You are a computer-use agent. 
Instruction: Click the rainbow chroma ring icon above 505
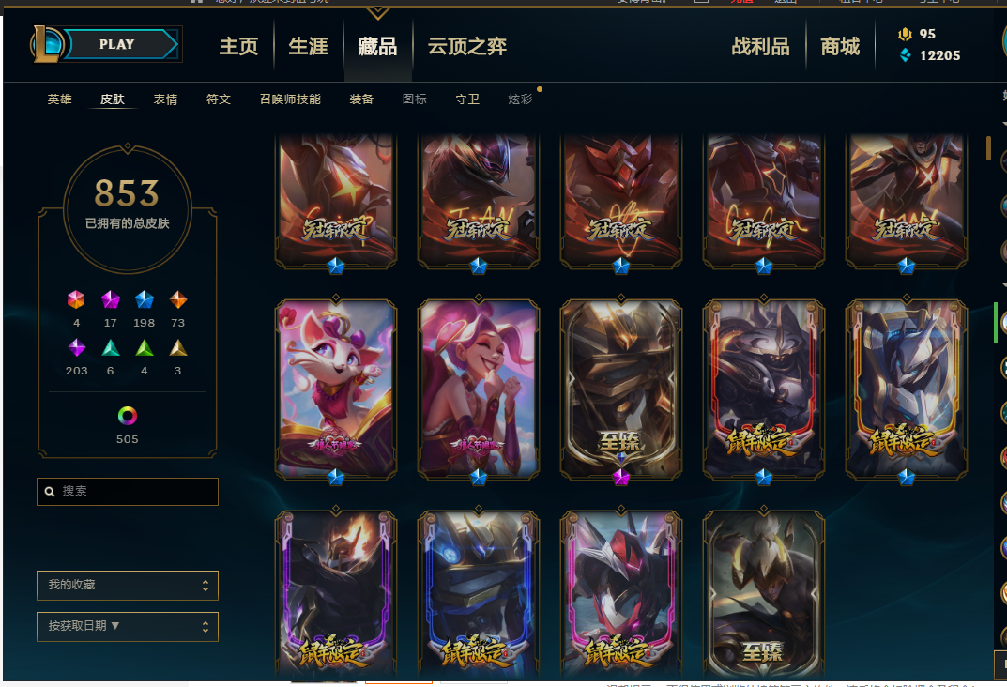click(x=127, y=416)
